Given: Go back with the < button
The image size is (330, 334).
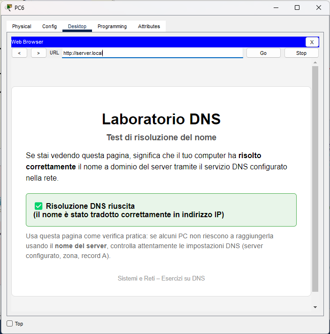Looking at the screenshot, I should coord(19,53).
